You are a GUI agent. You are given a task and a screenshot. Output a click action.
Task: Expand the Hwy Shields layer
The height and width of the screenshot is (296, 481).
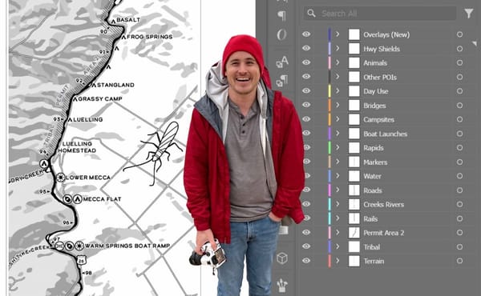click(338, 48)
